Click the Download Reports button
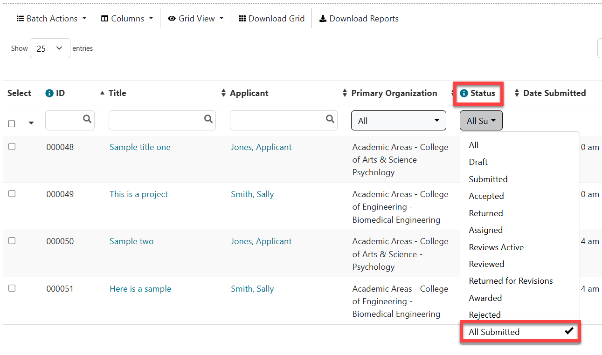602x355 pixels. click(359, 19)
